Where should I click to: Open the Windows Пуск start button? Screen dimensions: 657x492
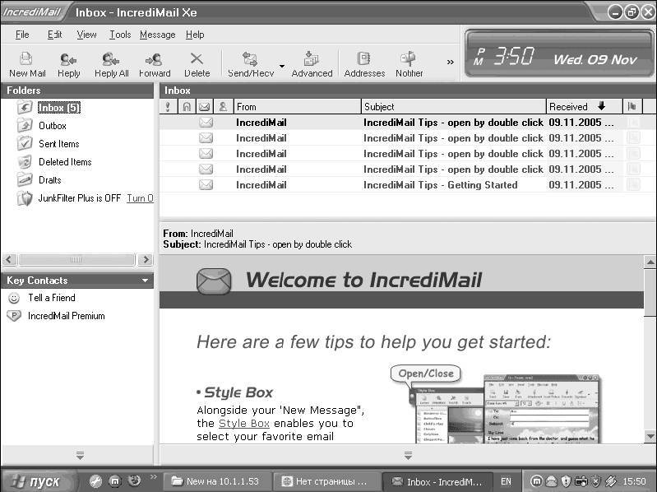38,481
